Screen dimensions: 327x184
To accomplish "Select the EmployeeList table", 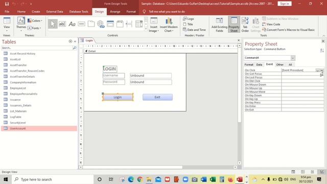I will (18, 88).
